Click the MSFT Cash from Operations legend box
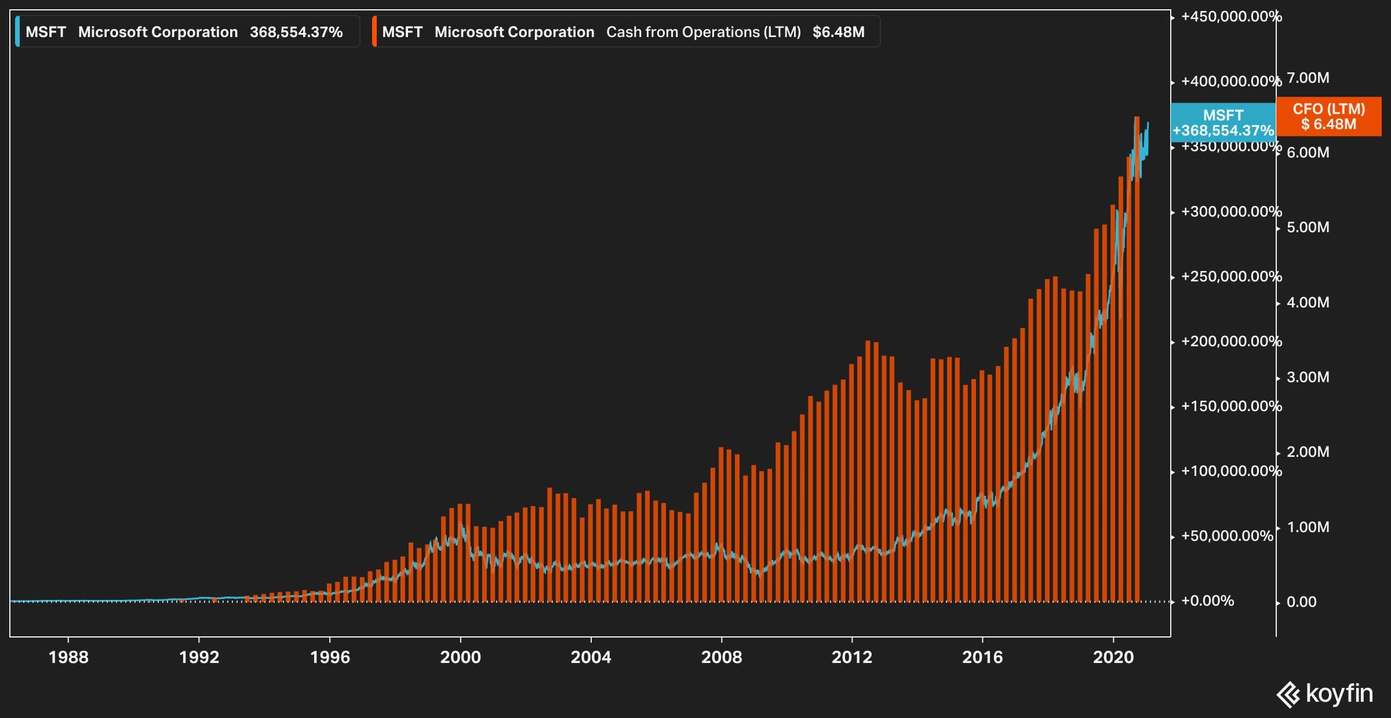The image size is (1391, 718). 626,31
